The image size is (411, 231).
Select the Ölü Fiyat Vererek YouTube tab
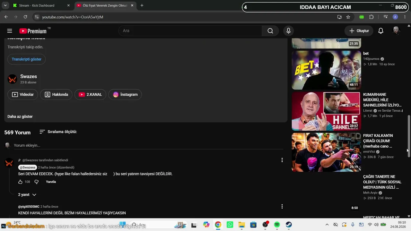pos(105,5)
